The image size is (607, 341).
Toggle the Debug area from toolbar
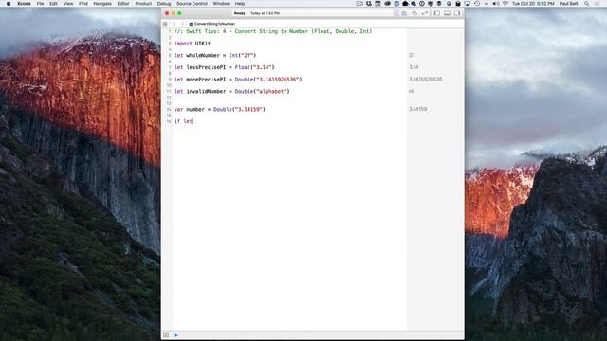(447, 13)
